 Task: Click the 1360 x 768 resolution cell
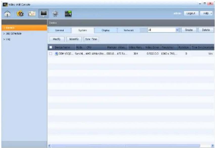pyautogui.click(x=169, y=54)
